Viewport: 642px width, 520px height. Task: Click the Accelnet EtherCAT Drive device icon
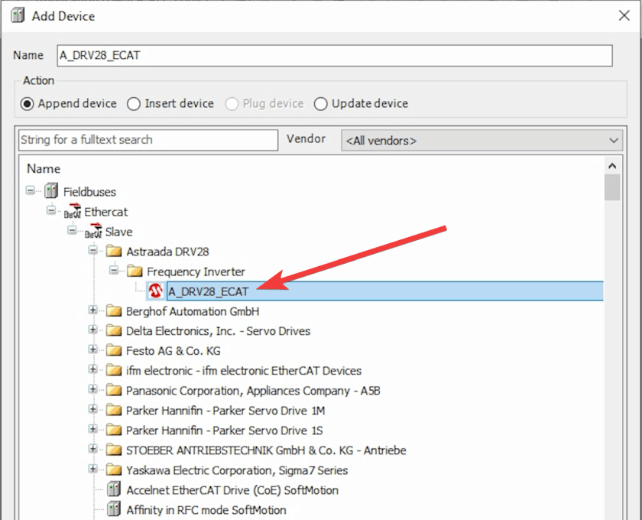pyautogui.click(x=114, y=489)
